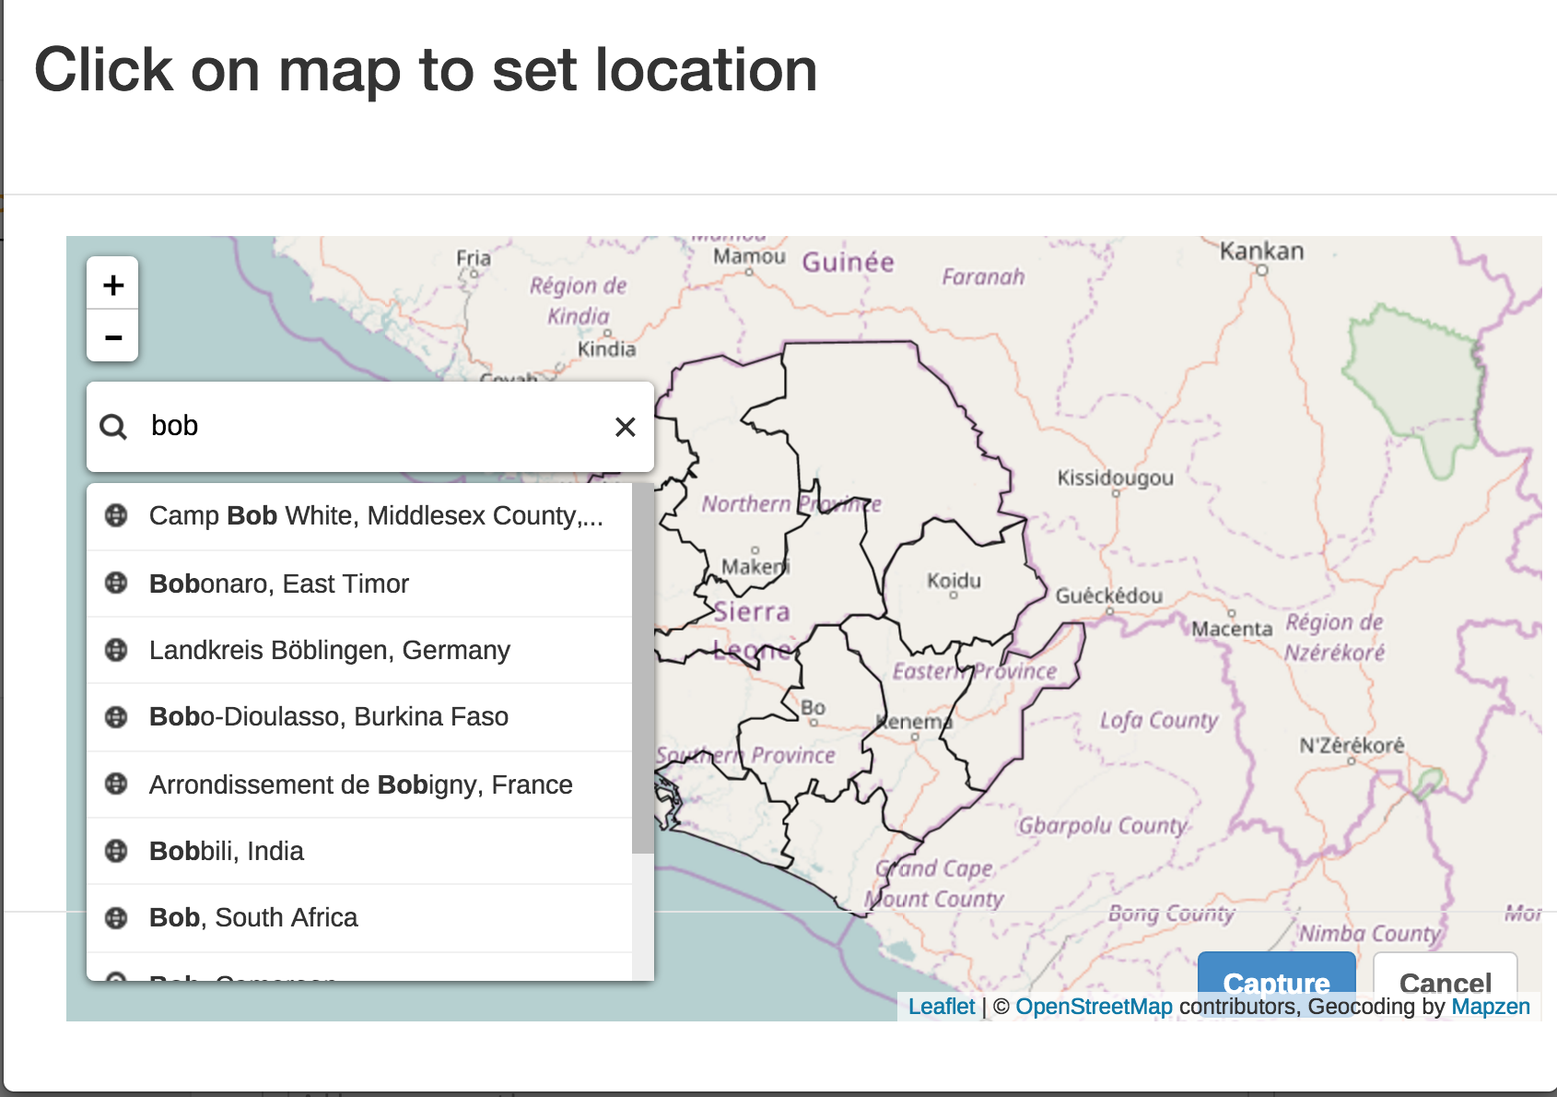Clear the search text with X

(x=625, y=427)
